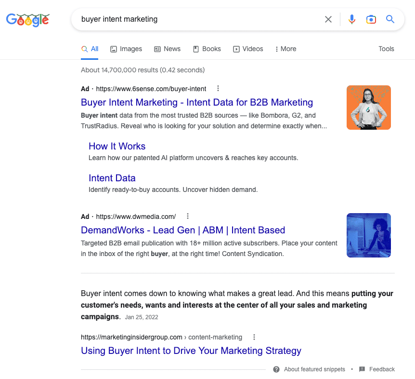415x379 pixels.
Task: Switch to the News tab
Action: point(167,49)
